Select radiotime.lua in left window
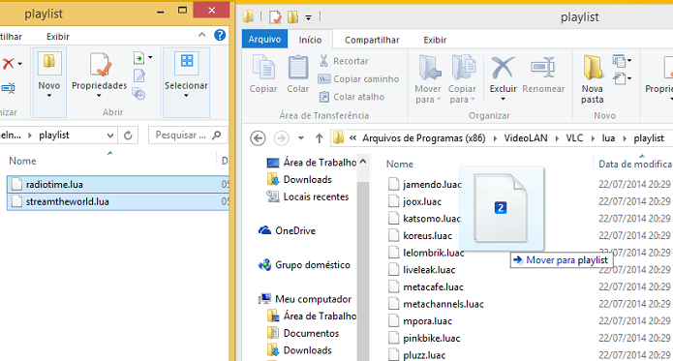Viewport: 673px width, 361px height. pos(118,184)
